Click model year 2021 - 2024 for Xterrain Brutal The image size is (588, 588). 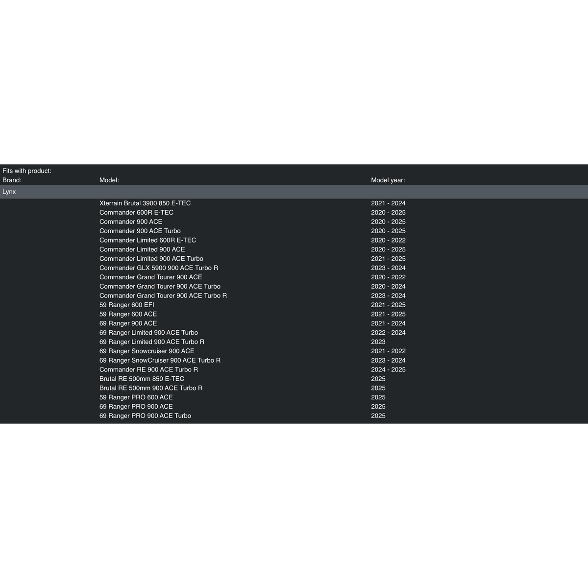click(388, 203)
